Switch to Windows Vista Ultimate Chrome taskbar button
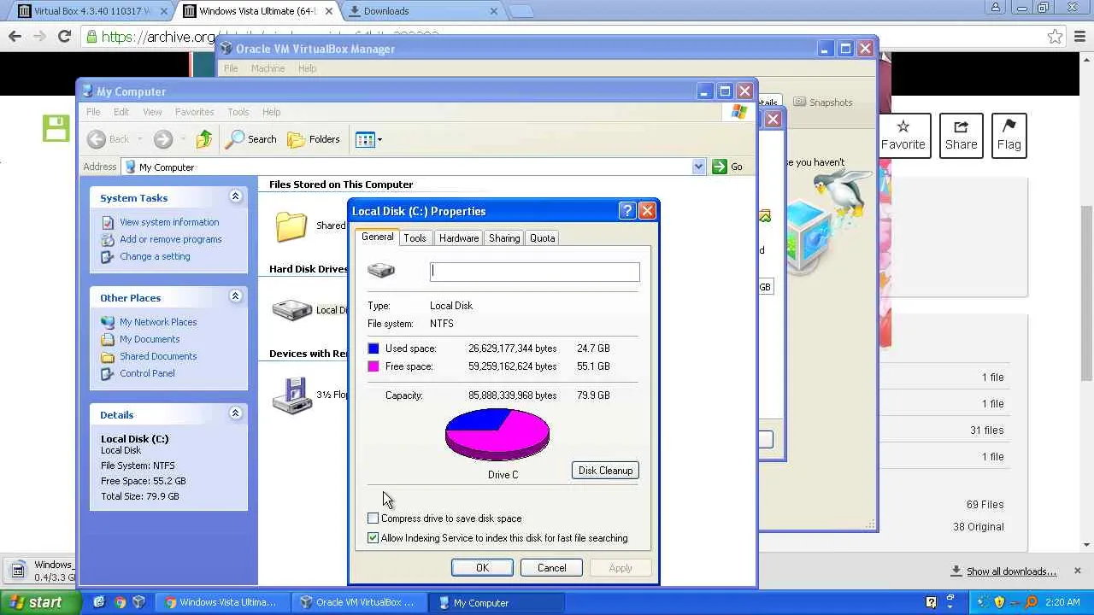The image size is (1094, 615). (x=221, y=602)
